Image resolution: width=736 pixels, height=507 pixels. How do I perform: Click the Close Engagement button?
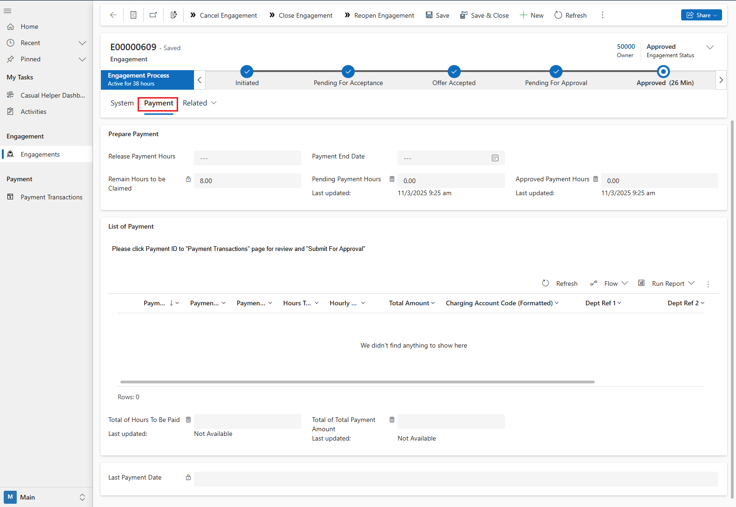point(301,15)
